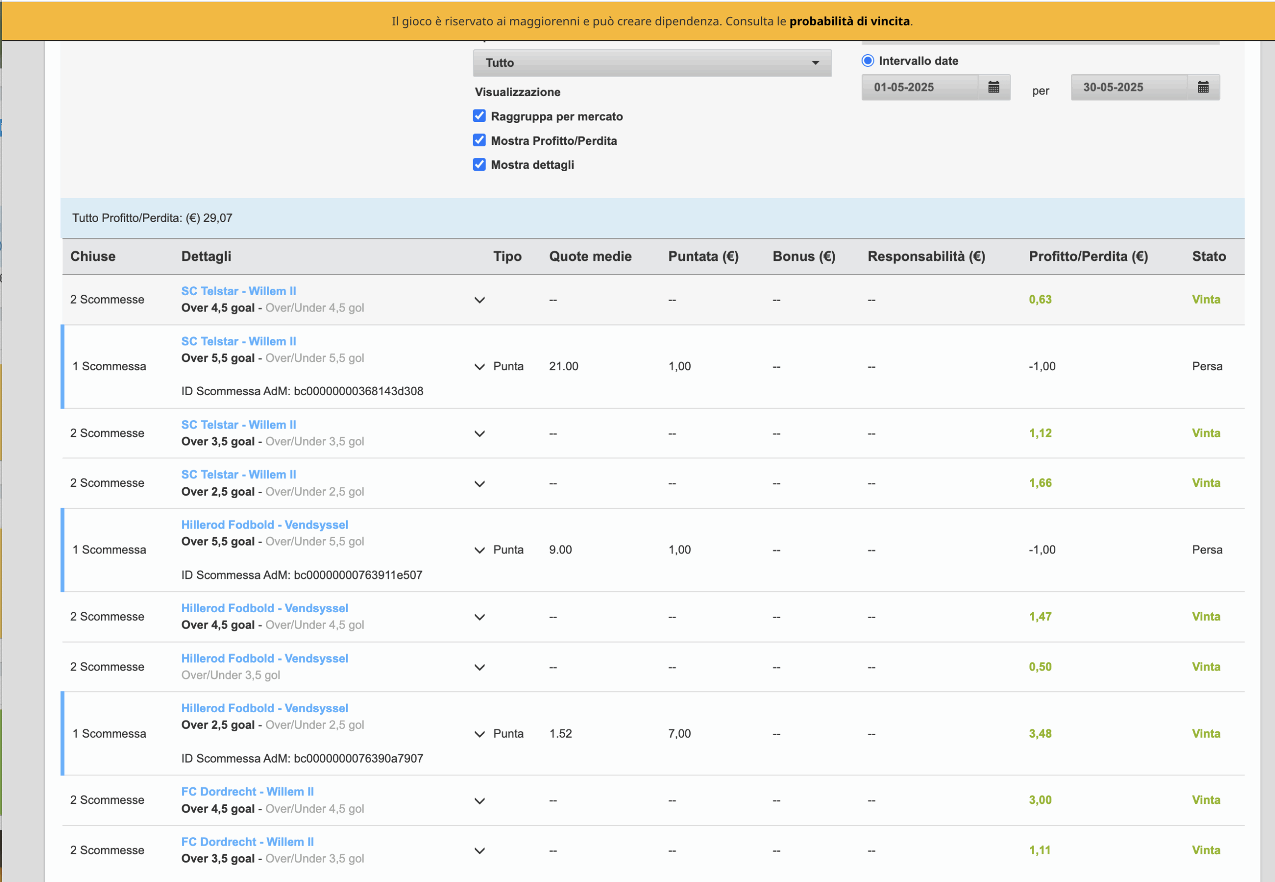
Task: Click stake value 7,00
Action: (679, 734)
